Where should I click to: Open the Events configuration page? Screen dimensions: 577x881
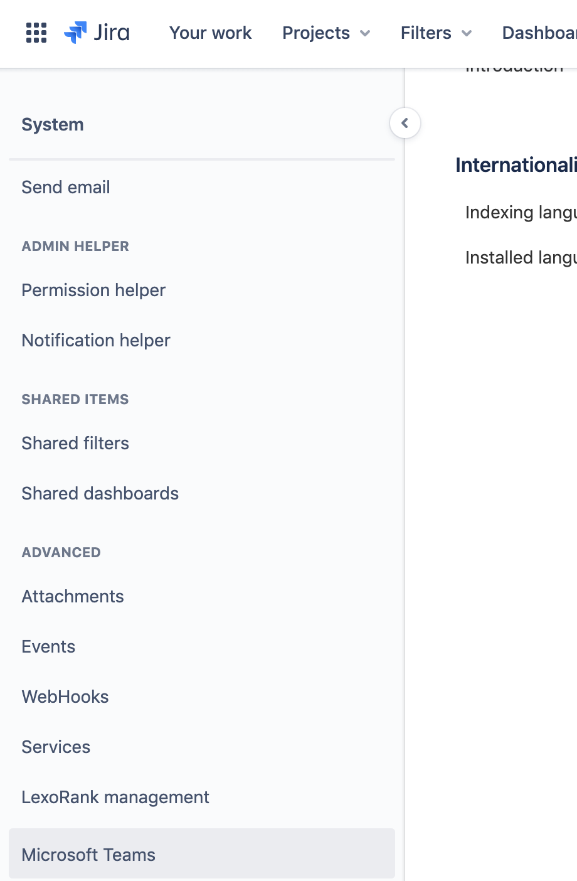pos(48,646)
